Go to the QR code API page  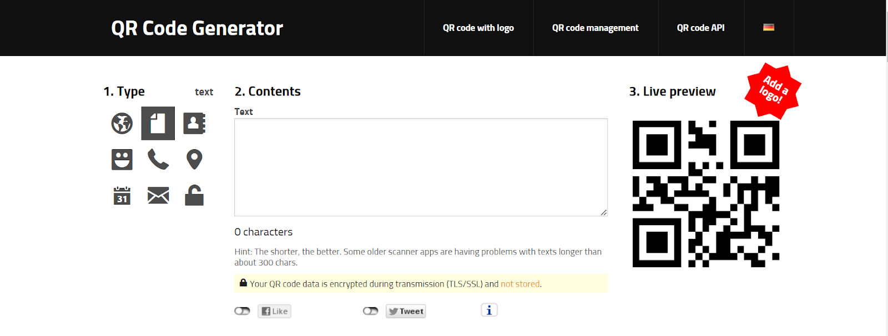point(701,28)
